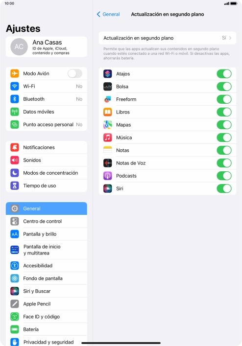Enable Modo Avión switch
Screen dimensions: 242x346
[75, 73]
